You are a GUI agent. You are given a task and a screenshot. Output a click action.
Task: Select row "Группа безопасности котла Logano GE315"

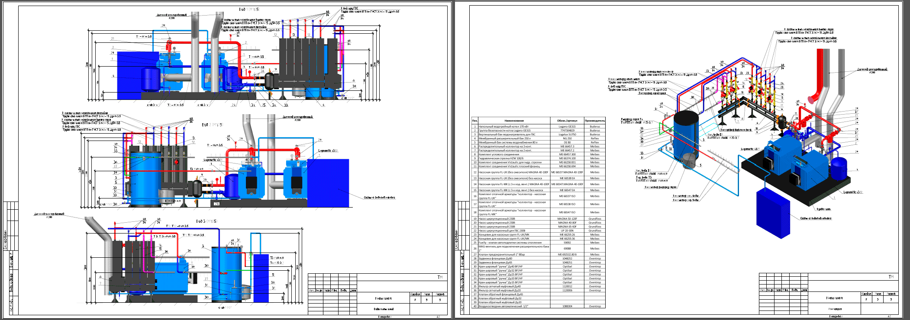539,131
